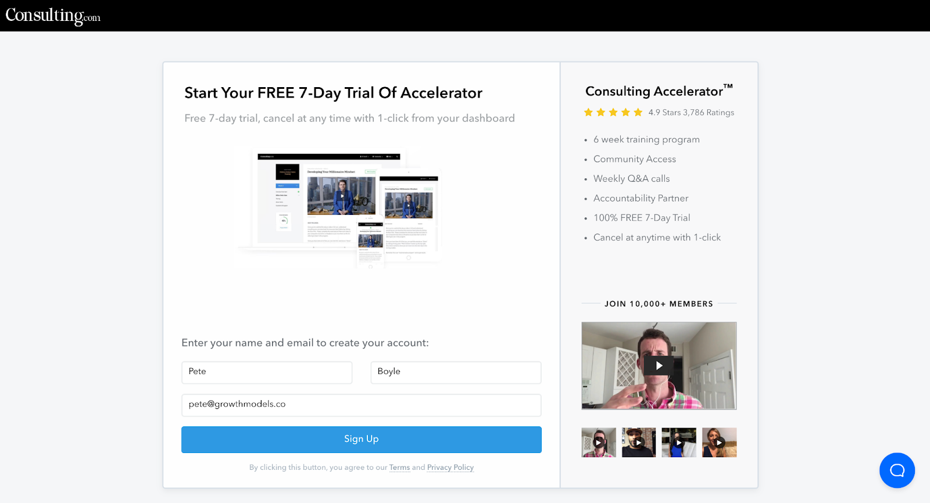
Task: Open the Privacy Policy link
Action: coord(450,468)
